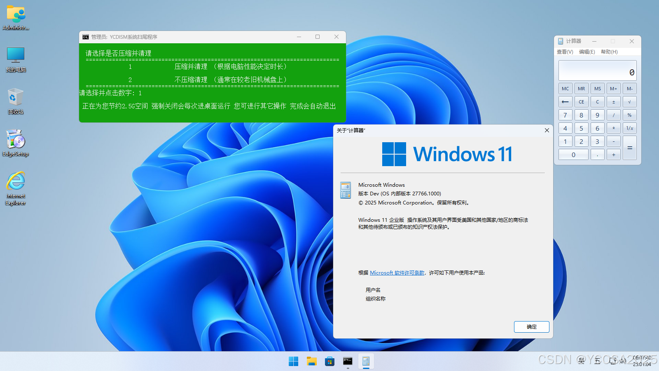Click the '不压缩清理' option text
Screen dimensions: 659x371
point(191,80)
